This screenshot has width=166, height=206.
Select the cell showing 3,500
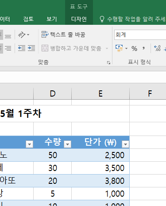click(x=100, y=168)
